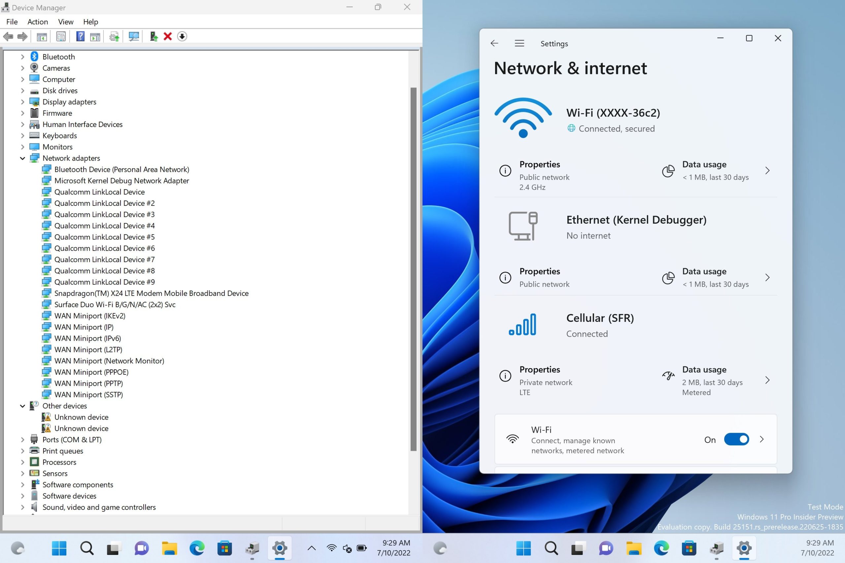Click the Cellular signal bars icon
This screenshot has height=563, width=845.
[x=523, y=324]
